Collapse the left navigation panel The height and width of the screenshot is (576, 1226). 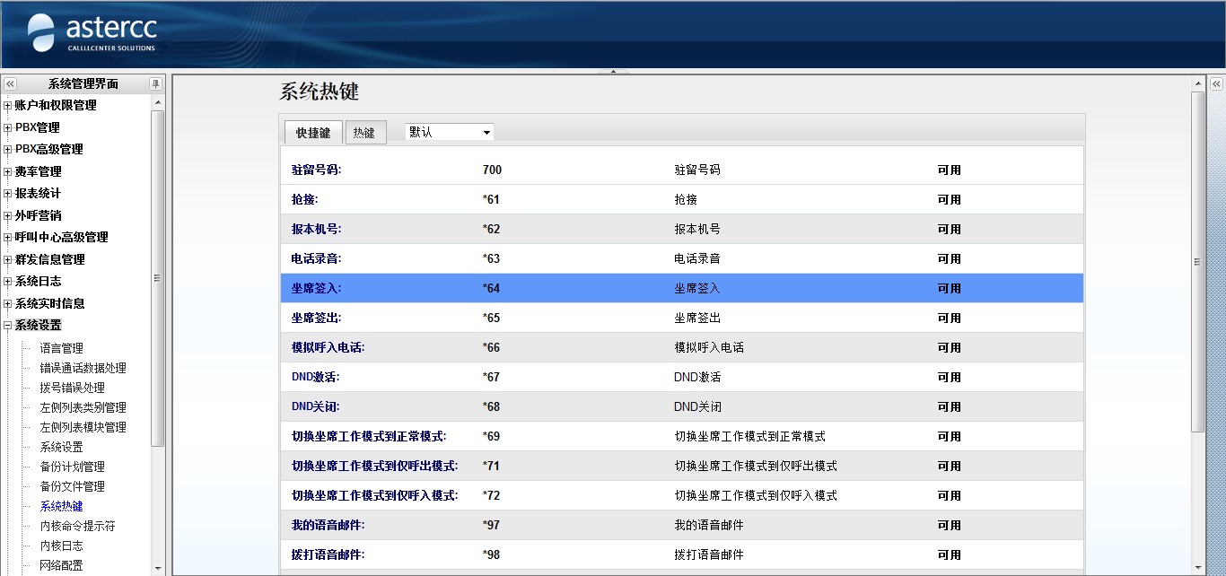pyautogui.click(x=10, y=83)
